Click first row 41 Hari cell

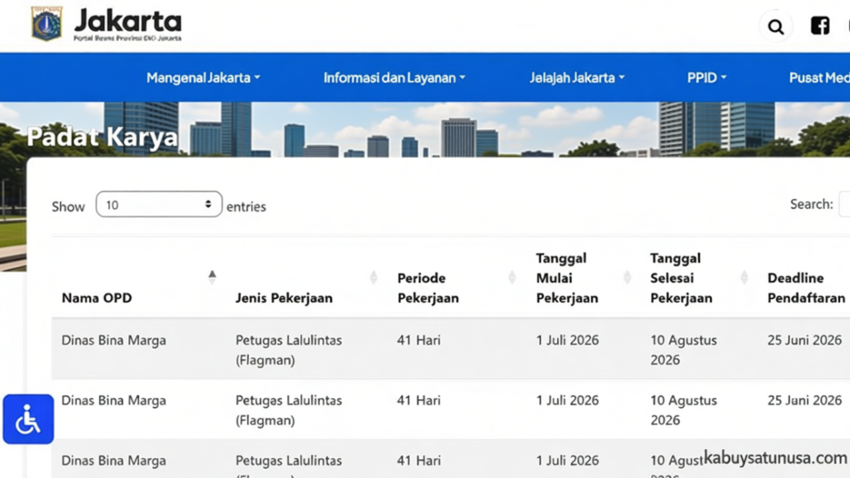pyautogui.click(x=419, y=341)
